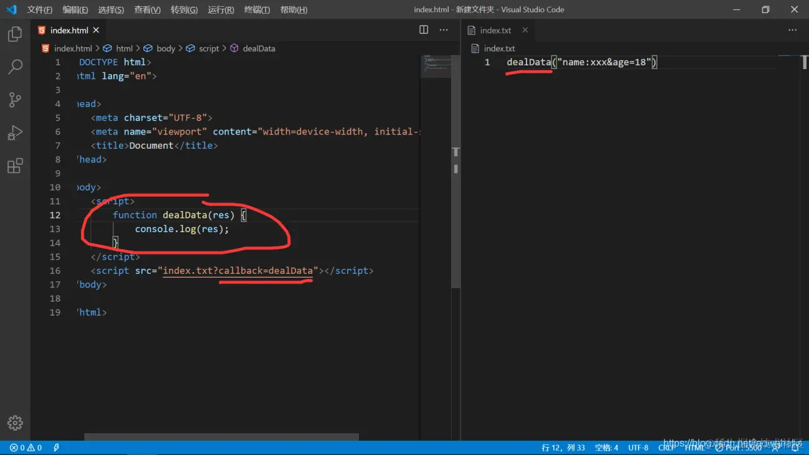Click the script breadcrumb segment
Image resolution: width=809 pixels, height=455 pixels.
point(203,49)
